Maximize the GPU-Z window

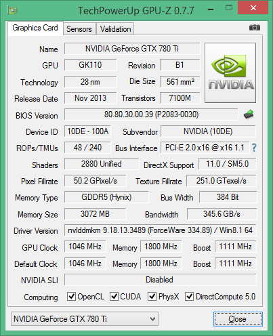pyautogui.click(x=229, y=8)
